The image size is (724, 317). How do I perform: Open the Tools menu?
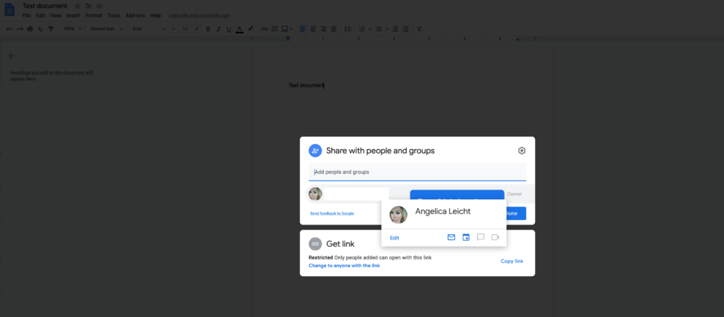[113, 15]
